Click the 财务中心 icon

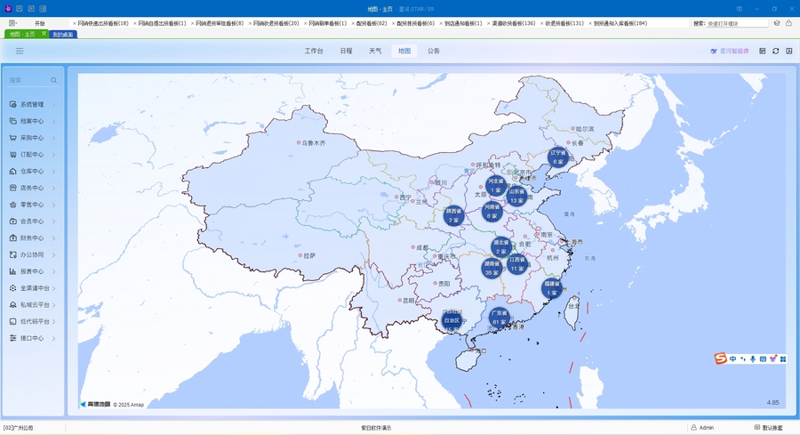(x=13, y=238)
